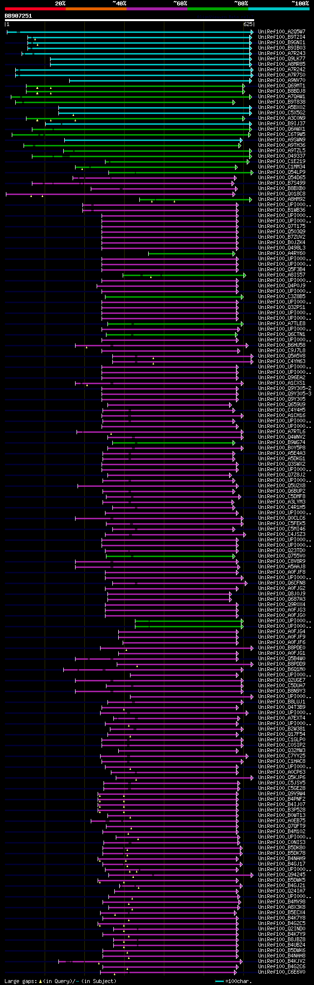The height and width of the screenshot is (985, 314).
Task: Click the Large gaps legend text
Action: (60, 981)
